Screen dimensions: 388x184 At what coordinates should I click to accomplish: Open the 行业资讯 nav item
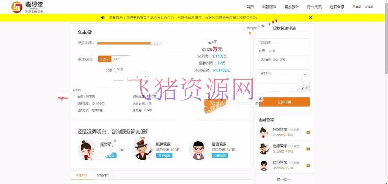(x=314, y=7)
